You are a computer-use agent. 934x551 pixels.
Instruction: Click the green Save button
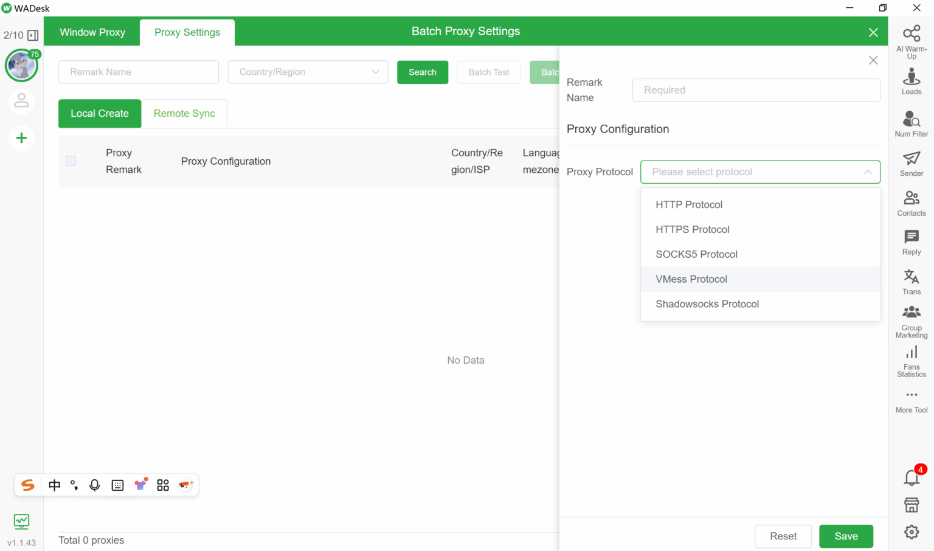click(846, 536)
